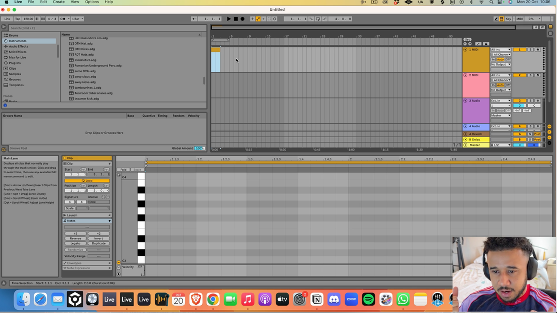Arm track 1 MIDI for recording
The height and width of the screenshot is (313, 557).
537,50
